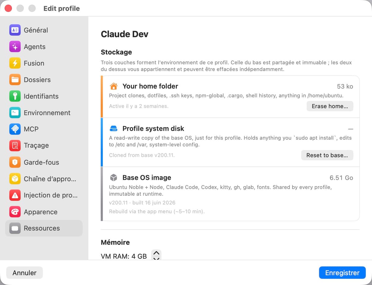Open the Général settings tab

44,30
